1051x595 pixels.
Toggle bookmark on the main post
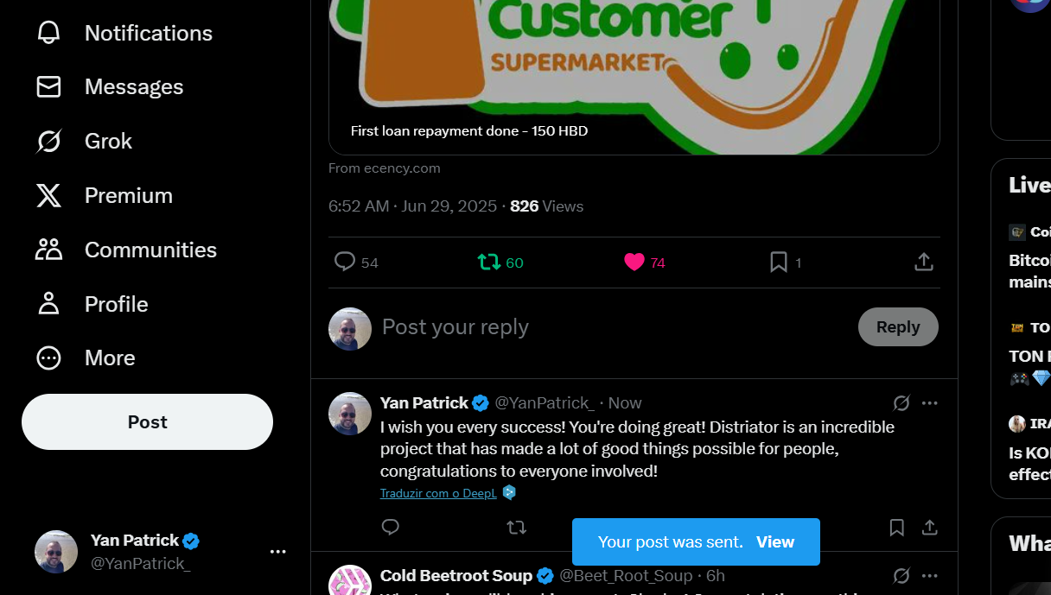click(779, 262)
